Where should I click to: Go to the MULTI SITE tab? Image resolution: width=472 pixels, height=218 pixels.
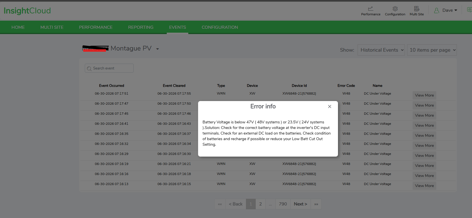tap(52, 27)
